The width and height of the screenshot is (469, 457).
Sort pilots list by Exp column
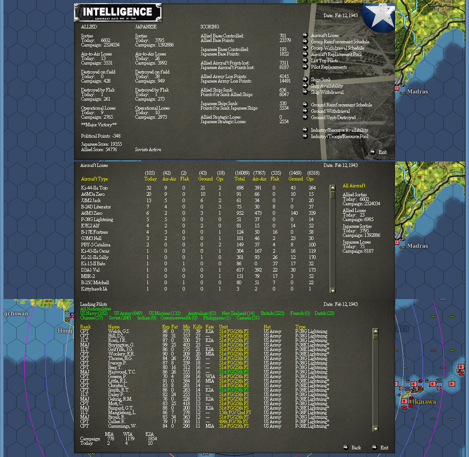click(166, 327)
